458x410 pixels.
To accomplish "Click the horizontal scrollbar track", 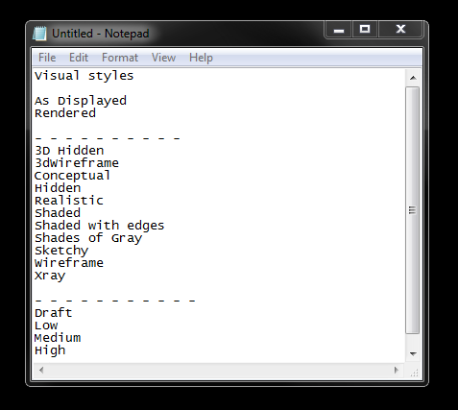I will pyautogui.click(x=219, y=370).
